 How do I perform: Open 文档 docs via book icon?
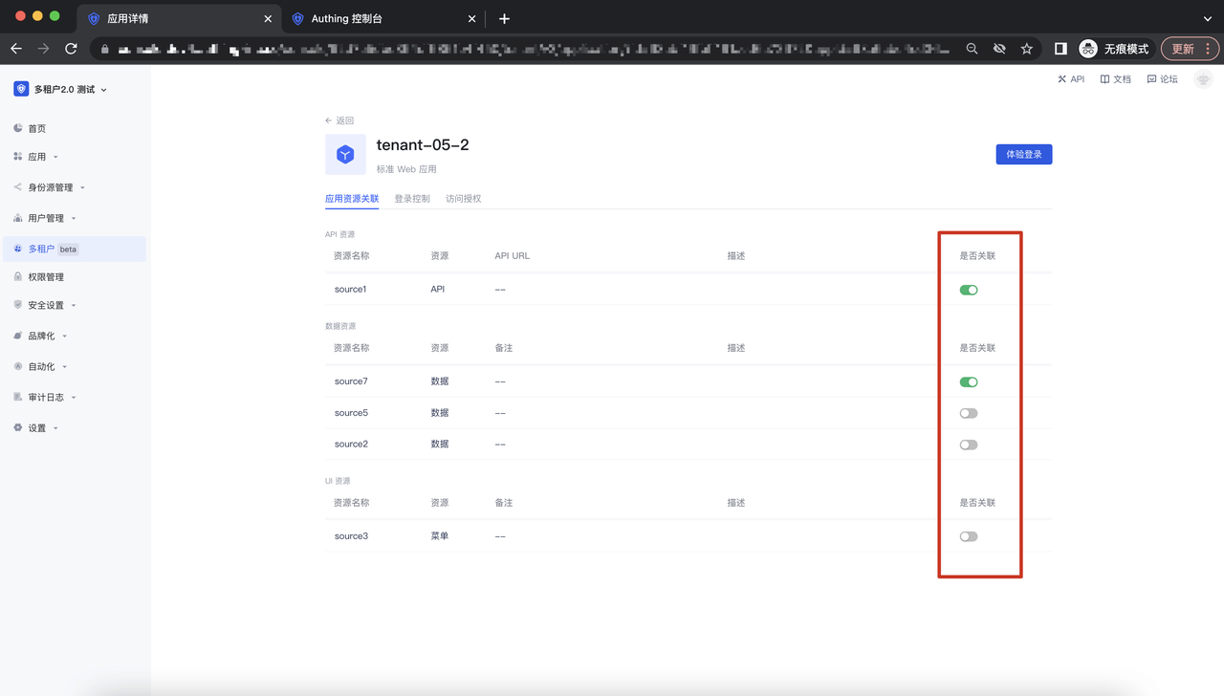pyautogui.click(x=1104, y=79)
